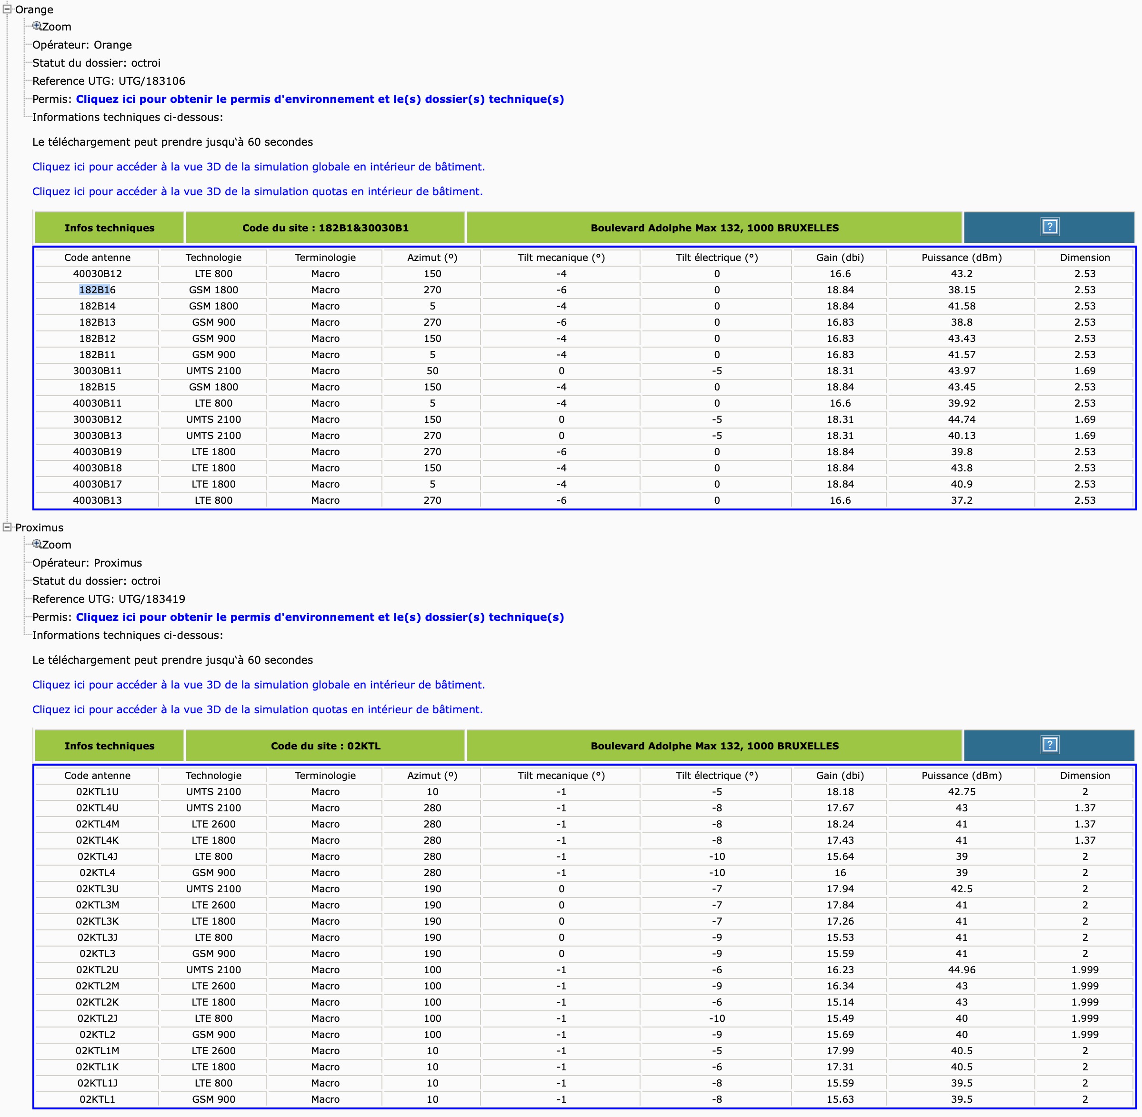This screenshot has height=1117, width=1142.
Task: Click the Orange table address header cell
Action: point(715,228)
